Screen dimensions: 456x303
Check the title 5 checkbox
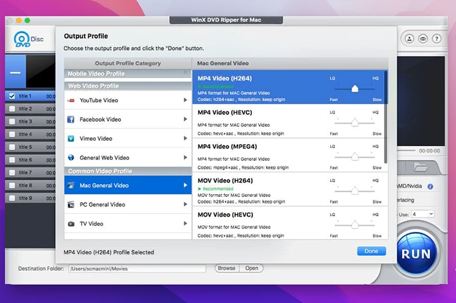[x=12, y=147]
